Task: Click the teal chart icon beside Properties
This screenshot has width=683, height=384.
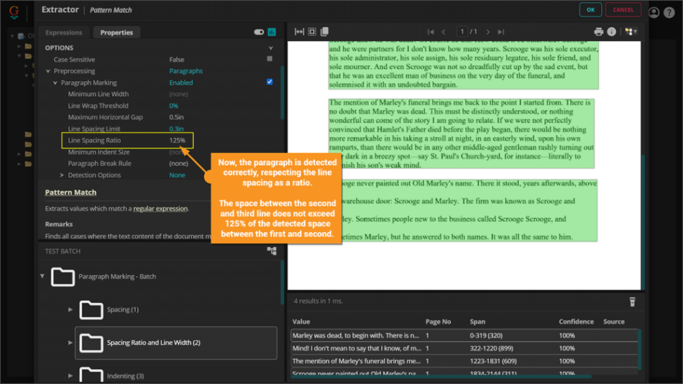Action: [x=272, y=32]
